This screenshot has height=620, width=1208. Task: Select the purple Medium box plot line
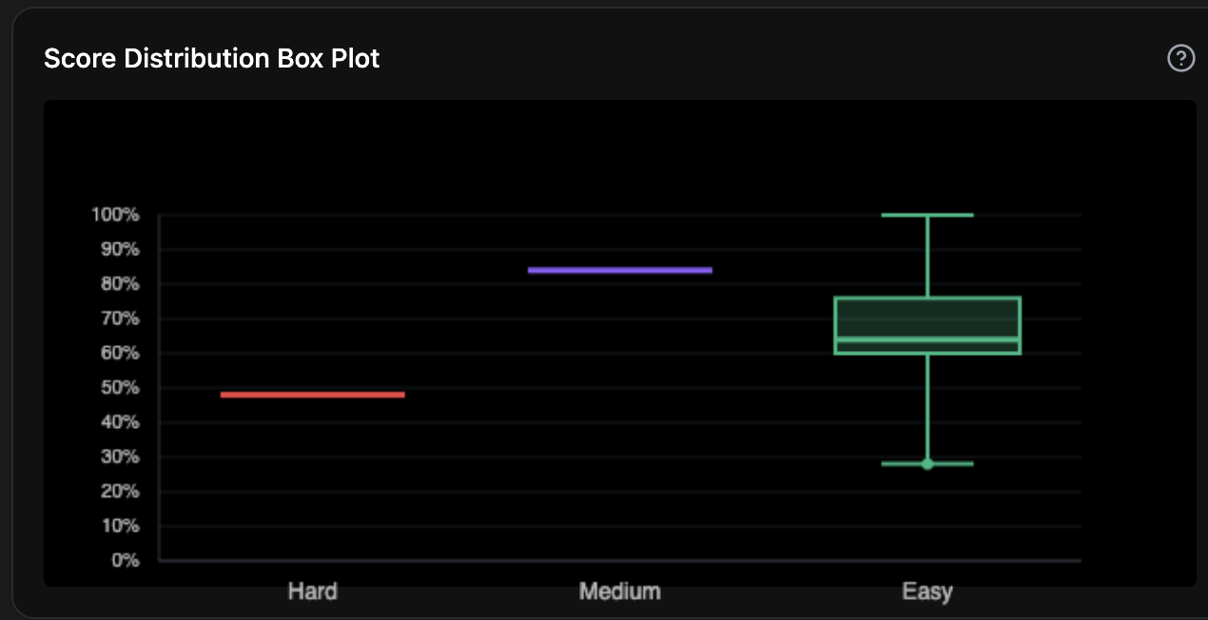(x=619, y=269)
